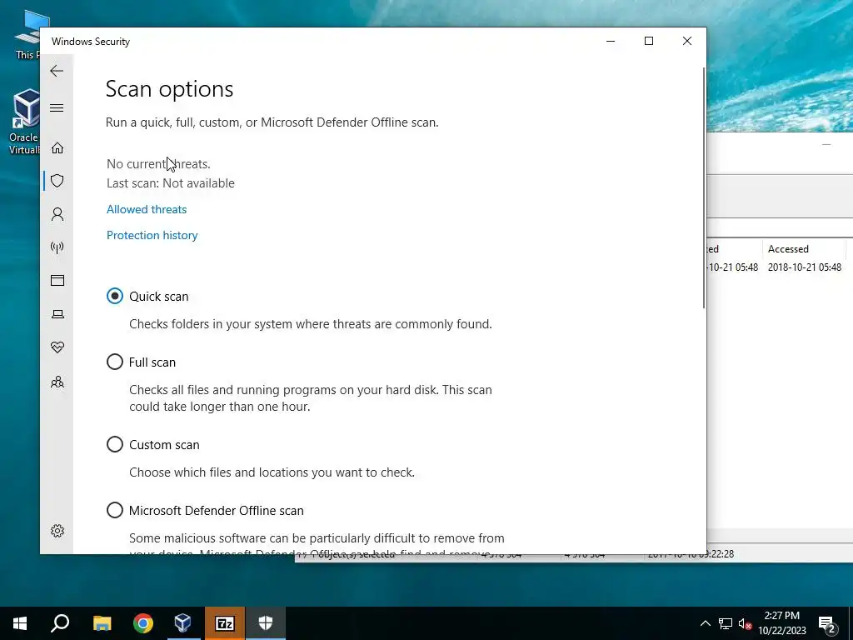
Task: Open the Home section icon
Action: click(x=57, y=148)
